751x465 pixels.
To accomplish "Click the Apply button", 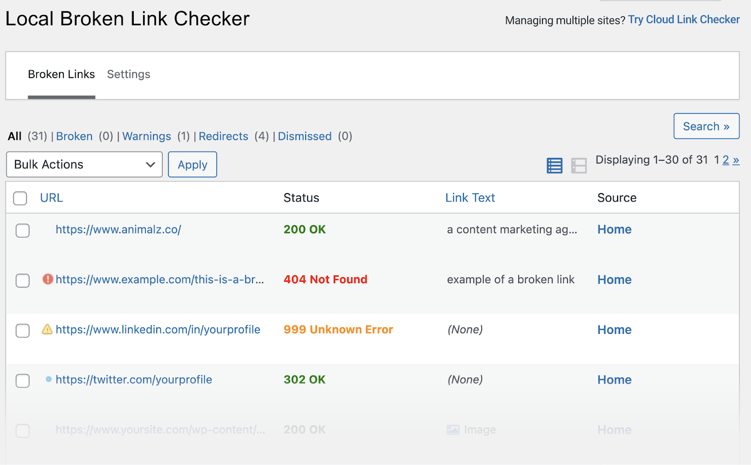I will [x=192, y=164].
